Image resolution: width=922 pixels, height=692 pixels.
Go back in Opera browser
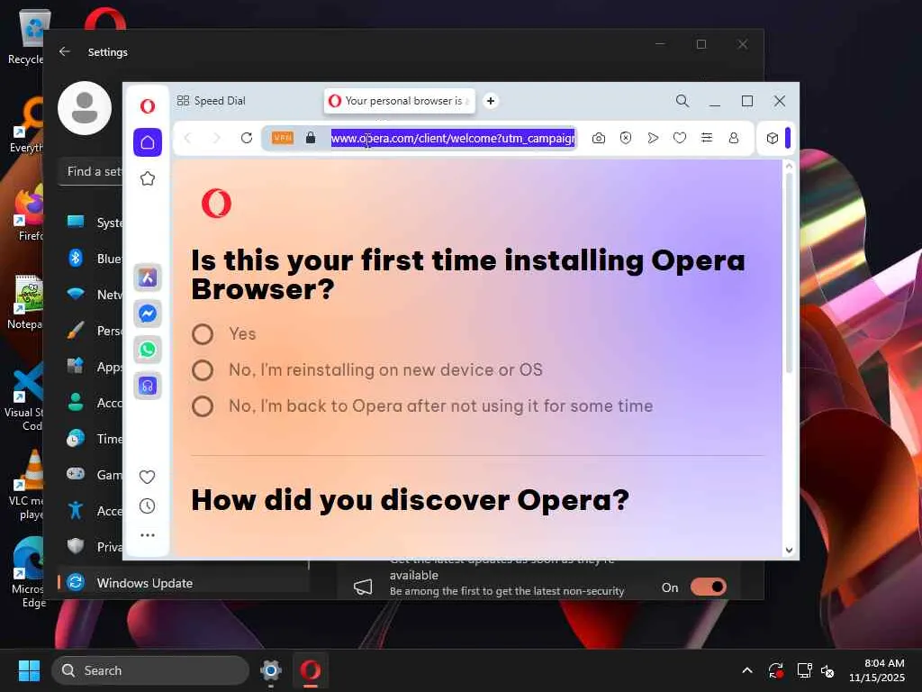pyautogui.click(x=187, y=138)
